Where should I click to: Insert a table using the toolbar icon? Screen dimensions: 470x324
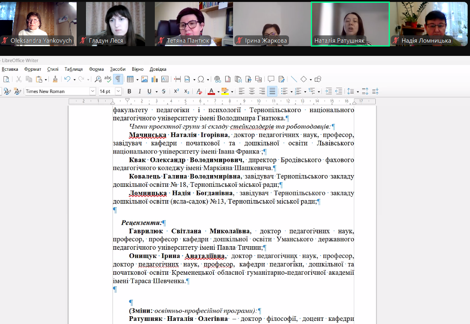point(130,79)
